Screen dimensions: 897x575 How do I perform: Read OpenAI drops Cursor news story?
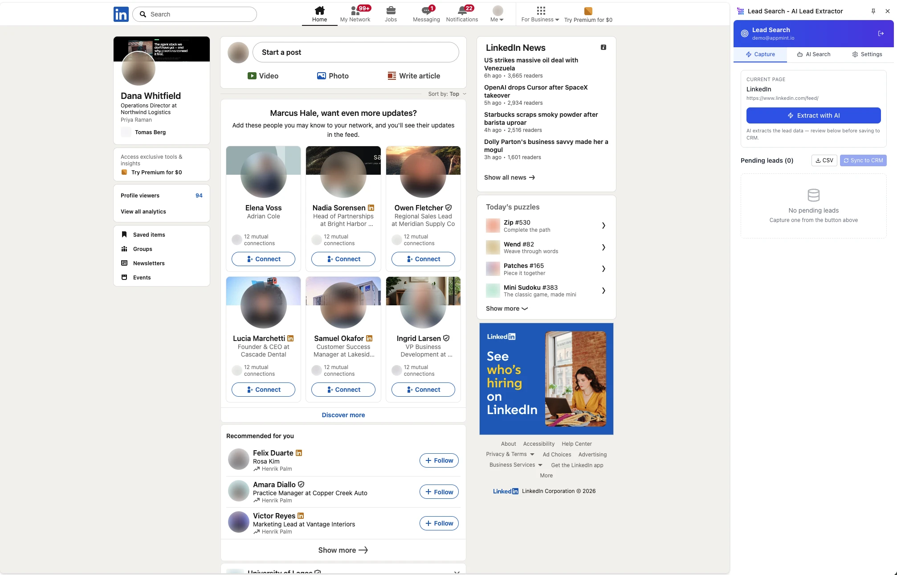536,91
